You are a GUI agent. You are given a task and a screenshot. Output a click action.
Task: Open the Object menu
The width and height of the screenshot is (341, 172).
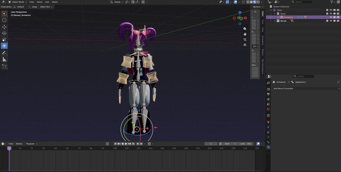55,2
